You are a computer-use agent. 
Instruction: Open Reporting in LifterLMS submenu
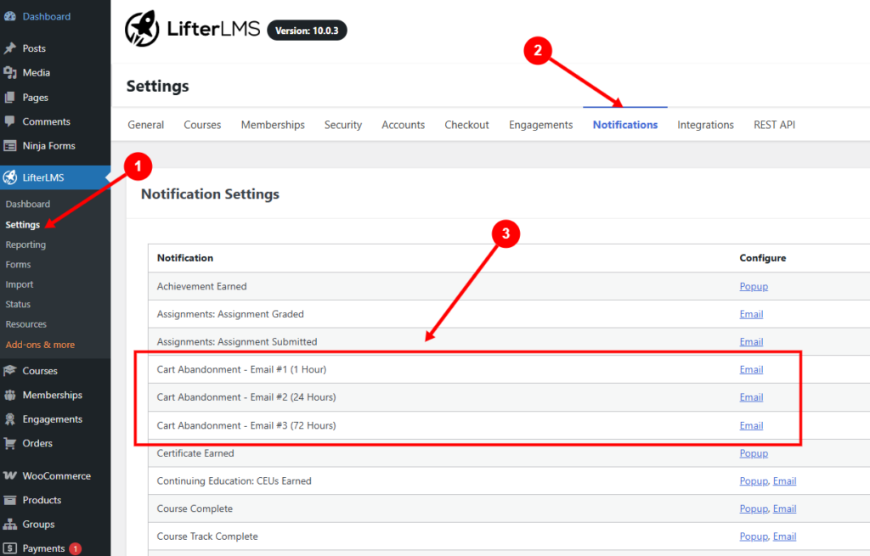tap(25, 244)
